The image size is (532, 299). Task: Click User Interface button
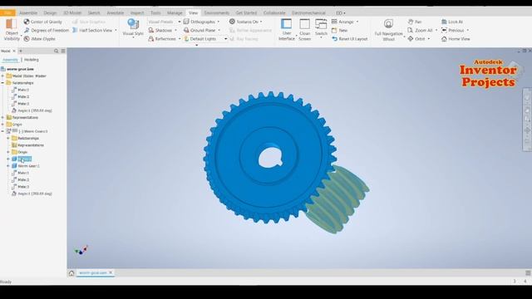(x=286, y=30)
